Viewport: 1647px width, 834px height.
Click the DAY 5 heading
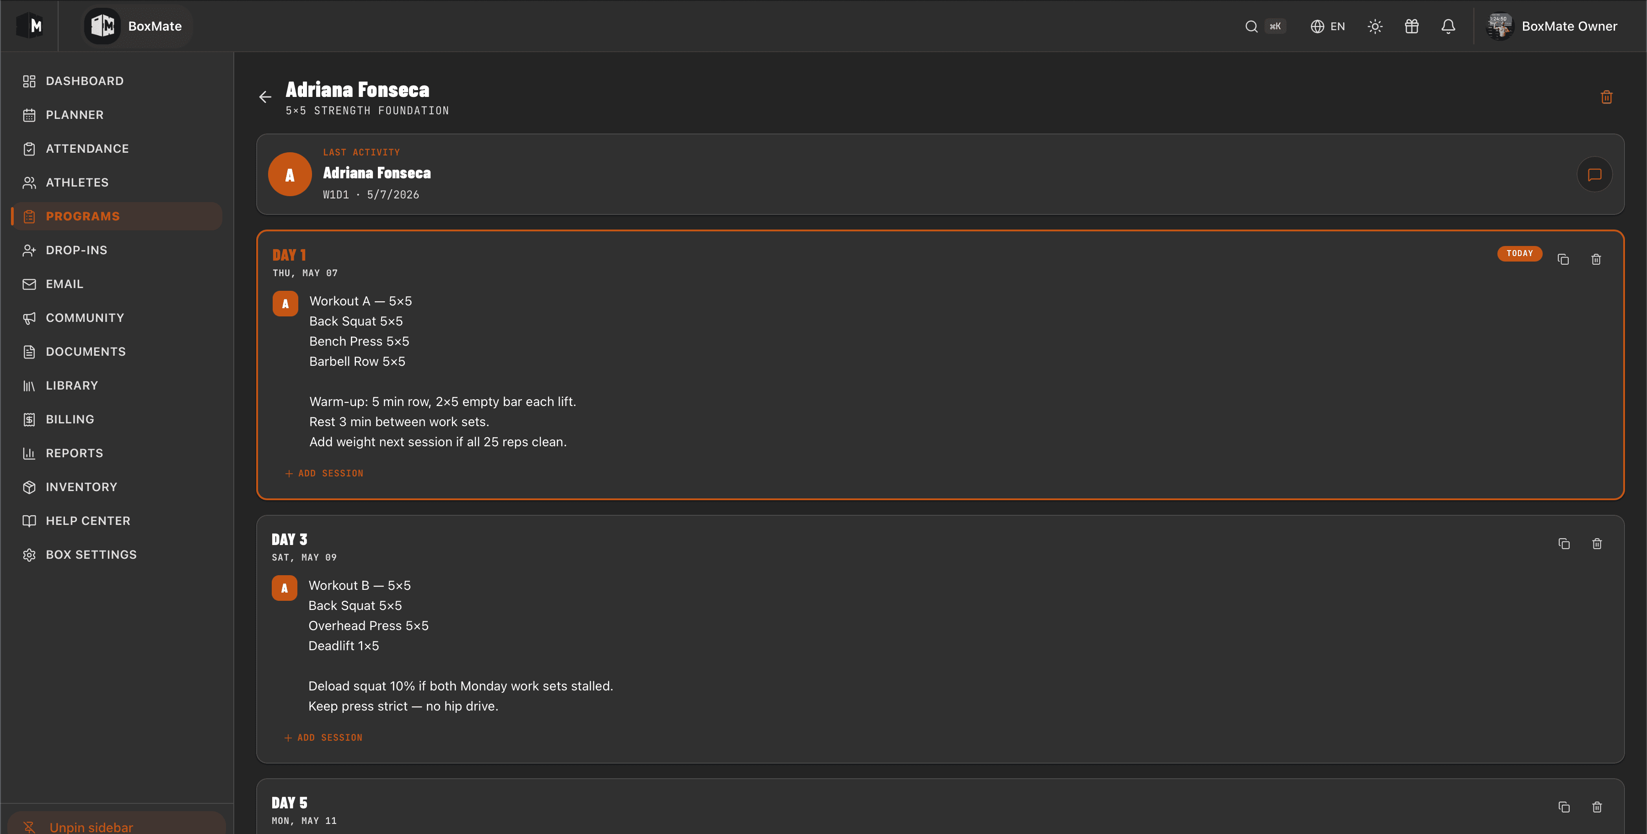(x=289, y=803)
